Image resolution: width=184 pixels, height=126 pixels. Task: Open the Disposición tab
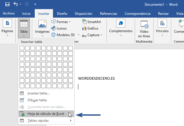coord(83,14)
